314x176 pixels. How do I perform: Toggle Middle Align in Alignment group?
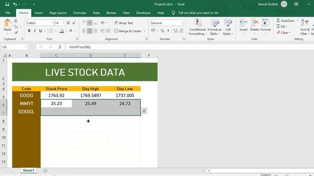[x=90, y=23]
